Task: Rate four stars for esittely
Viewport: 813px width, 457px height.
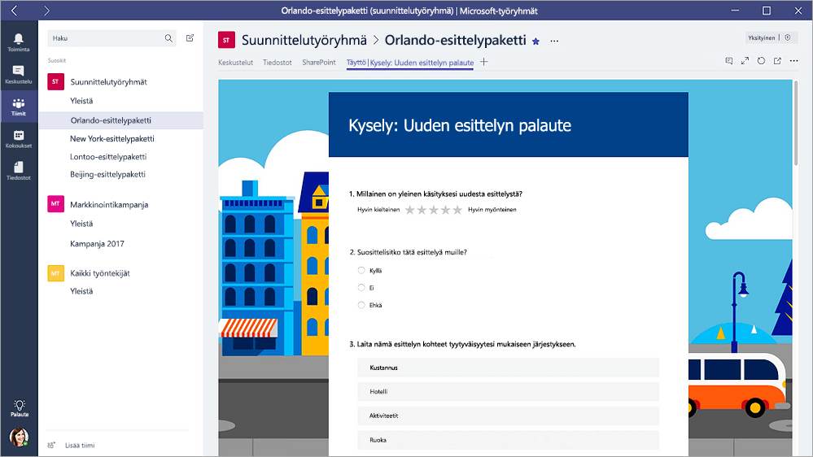Action: tap(445, 209)
